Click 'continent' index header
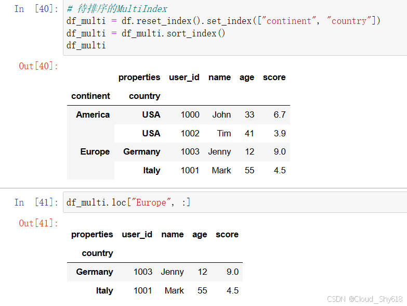This screenshot has height=306, width=407. pyautogui.click(x=91, y=96)
